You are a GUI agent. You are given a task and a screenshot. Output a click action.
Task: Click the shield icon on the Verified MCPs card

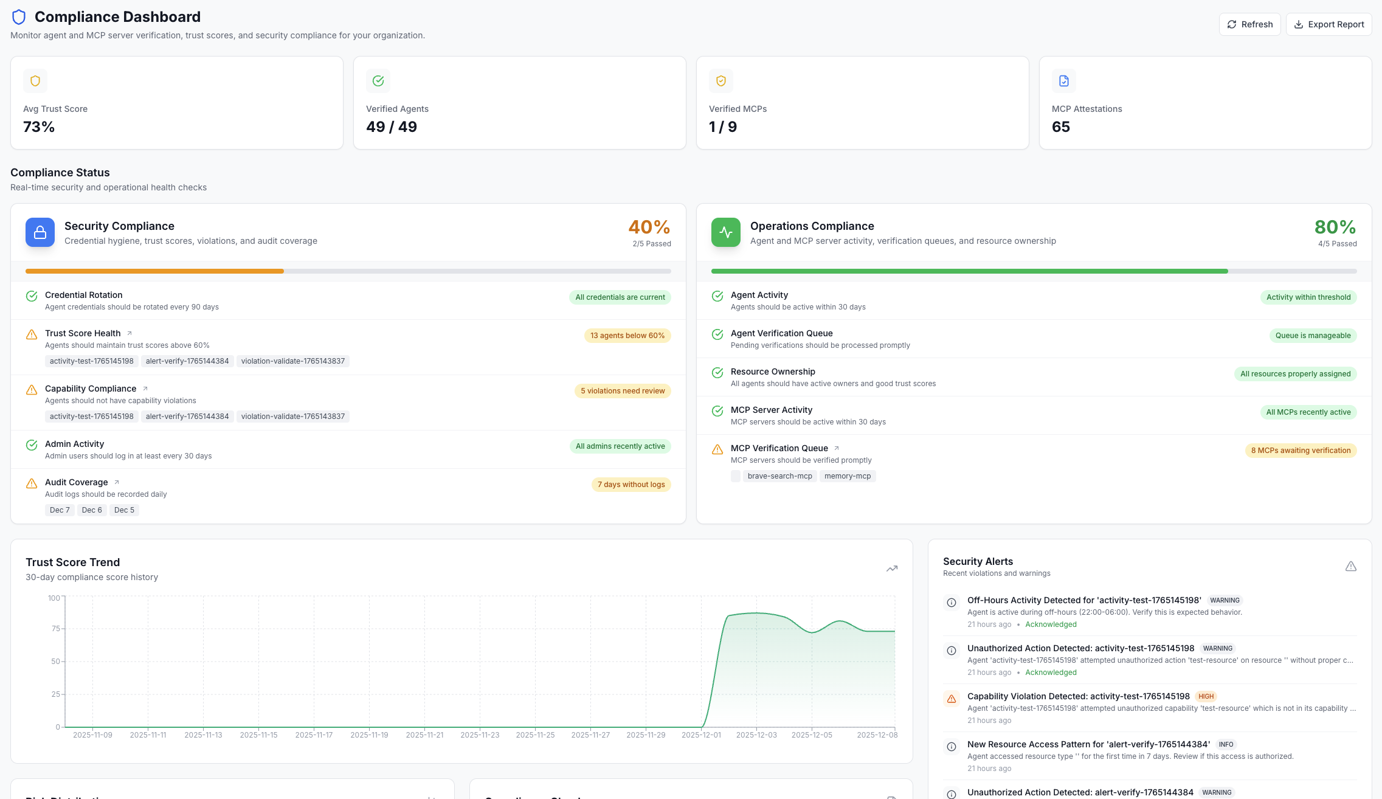720,80
